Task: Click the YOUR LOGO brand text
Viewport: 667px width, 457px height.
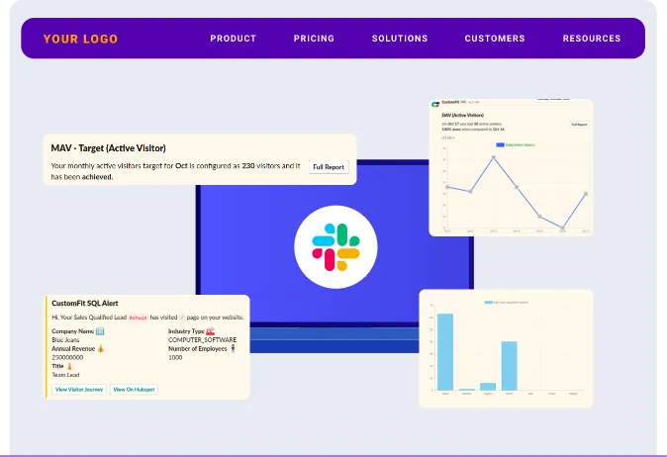Action: (x=80, y=39)
